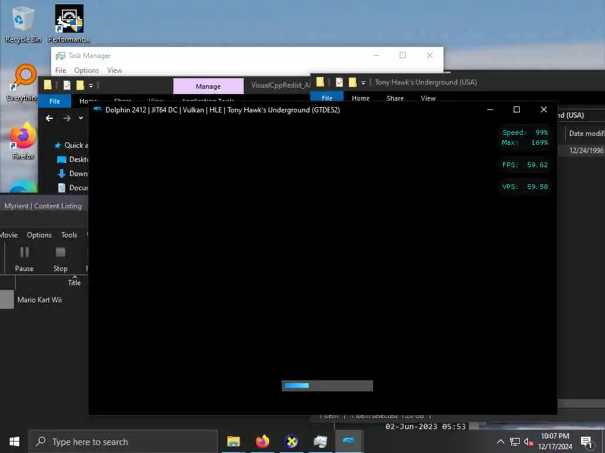
Task: Open View tab in Tony Hawk's Underground Explorer
Action: tap(428, 99)
